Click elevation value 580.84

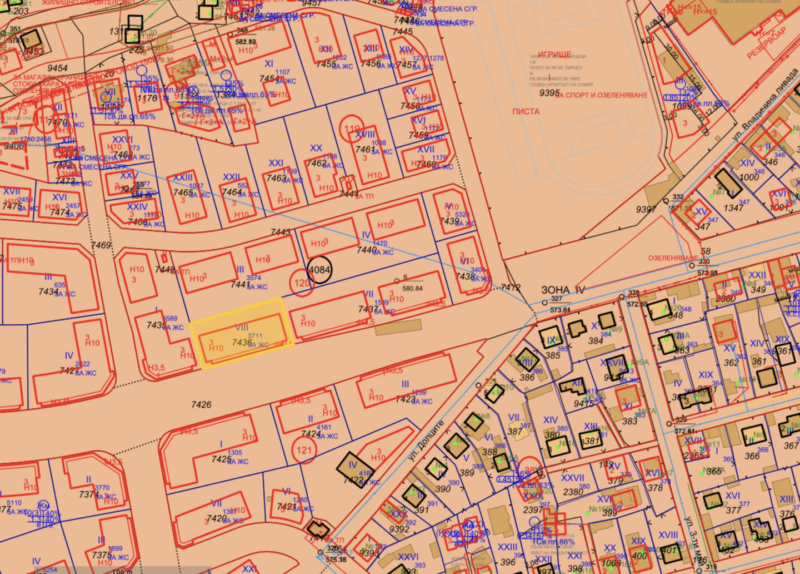coord(413,289)
